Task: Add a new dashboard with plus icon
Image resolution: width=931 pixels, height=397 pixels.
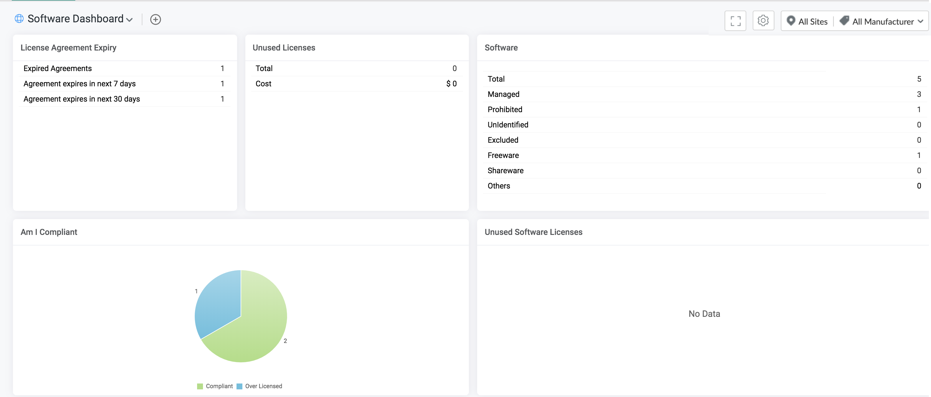Action: click(x=155, y=19)
